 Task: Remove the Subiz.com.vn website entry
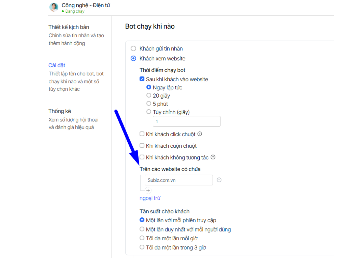(x=219, y=180)
